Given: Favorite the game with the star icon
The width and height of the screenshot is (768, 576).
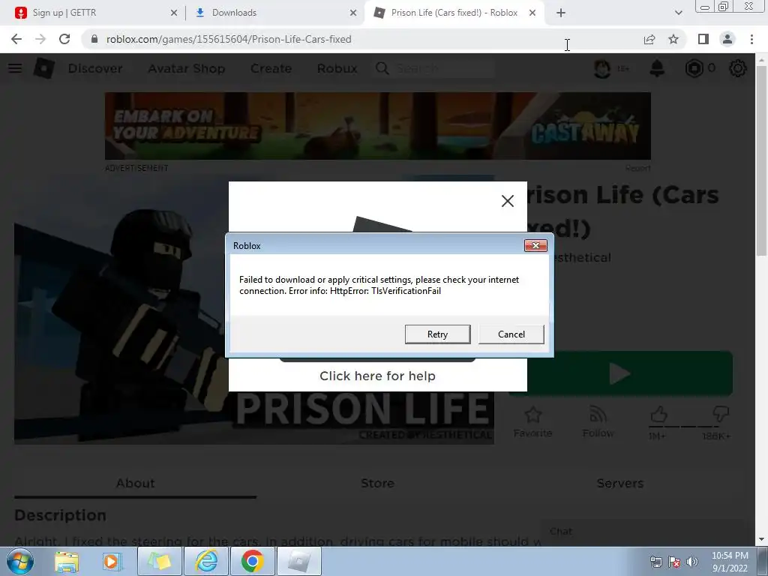Looking at the screenshot, I should 533,415.
